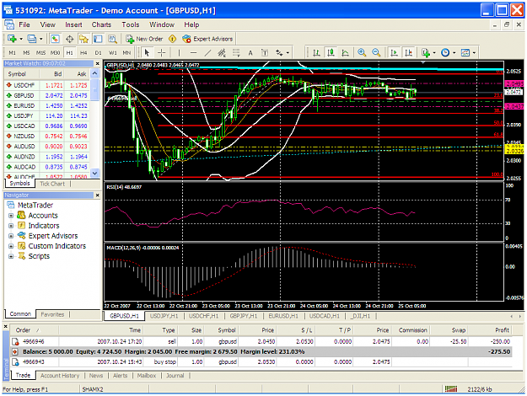Select the Cursor arrow tool
This screenshot has width=527, height=396.
point(147,53)
